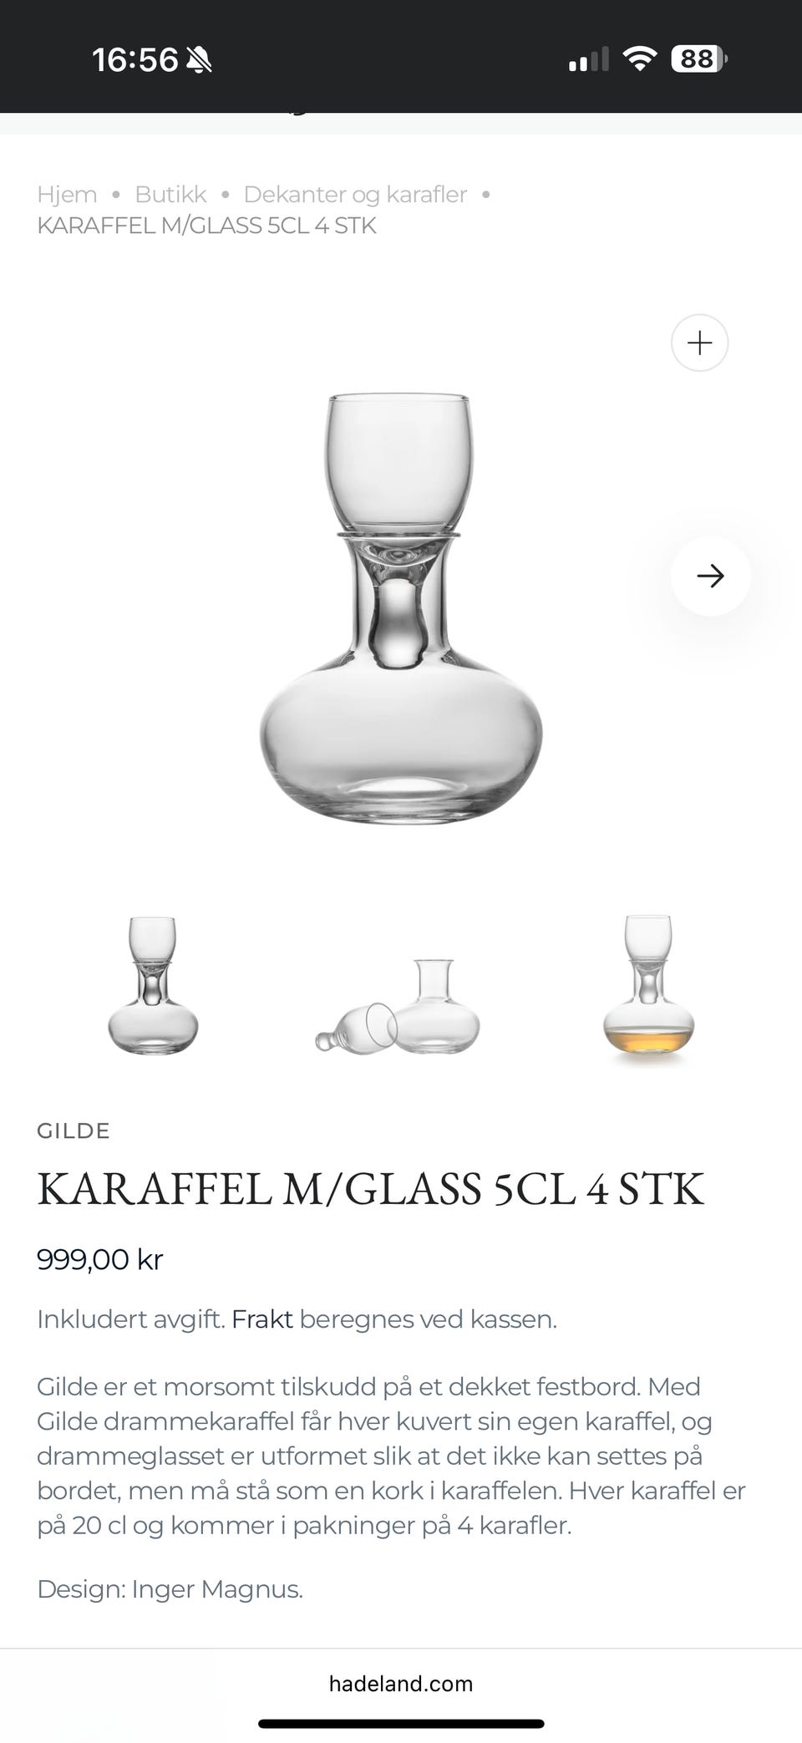Tap the 16:56 clock in status bar
The width and height of the screenshot is (802, 1743).
click(x=135, y=59)
